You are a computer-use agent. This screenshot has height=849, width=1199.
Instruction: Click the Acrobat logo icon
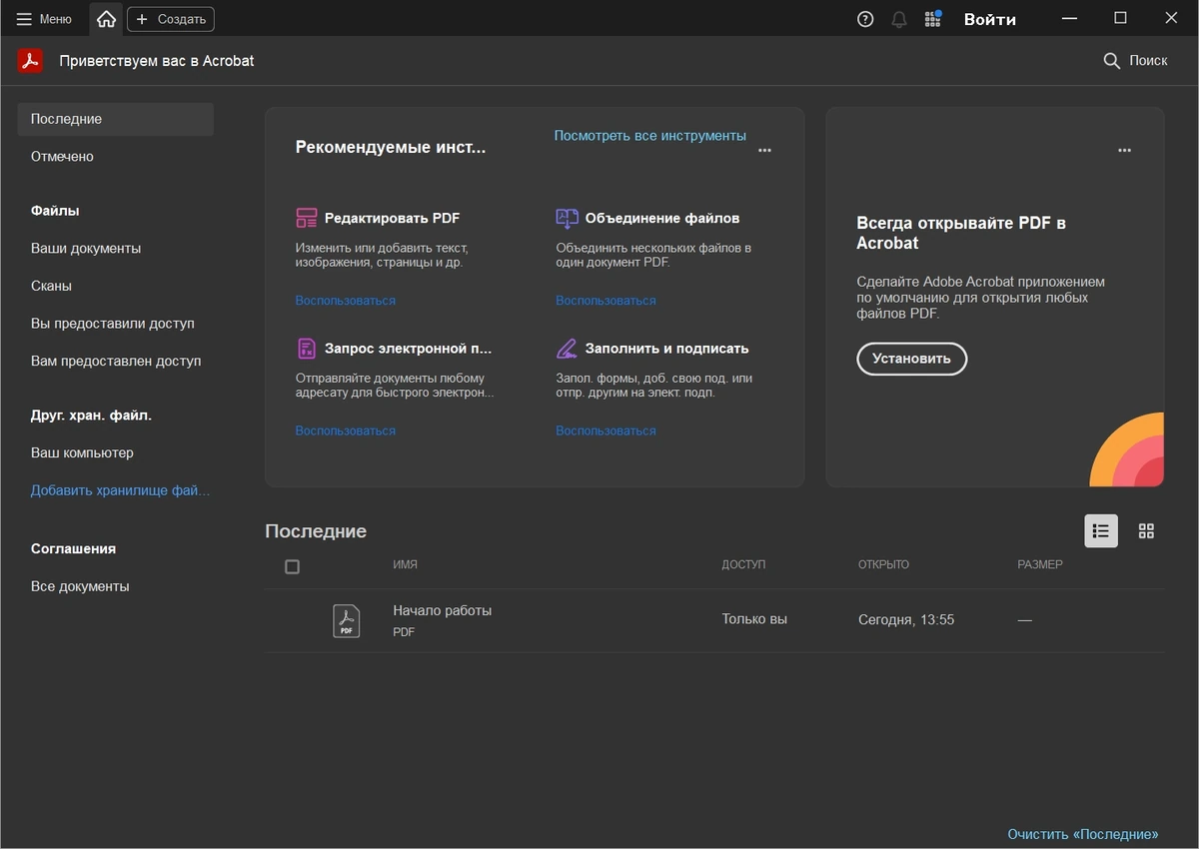30,61
